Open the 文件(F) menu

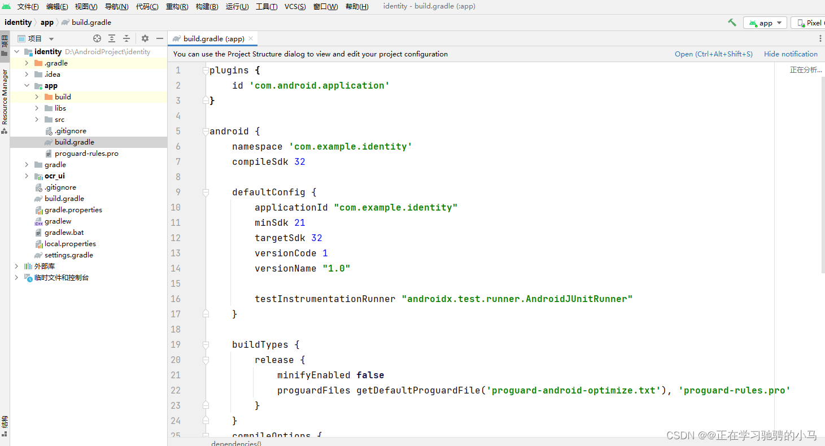pos(28,7)
